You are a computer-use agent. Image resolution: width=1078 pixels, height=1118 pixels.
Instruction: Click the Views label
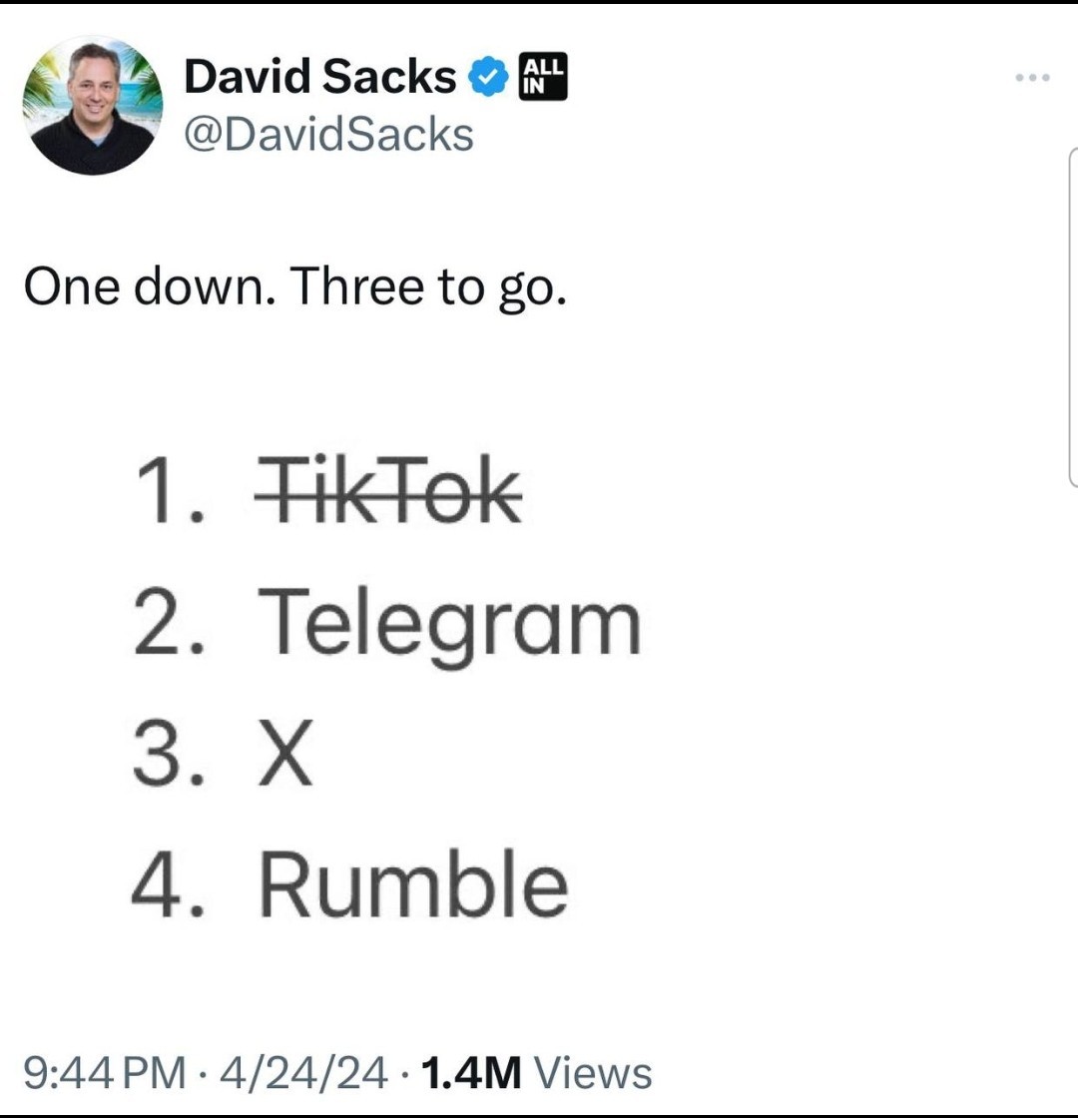coord(593,1072)
